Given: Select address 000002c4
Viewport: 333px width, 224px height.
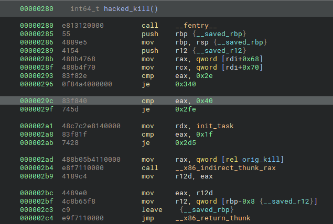Looking at the screenshot, I should pyautogui.click(x=37, y=218).
